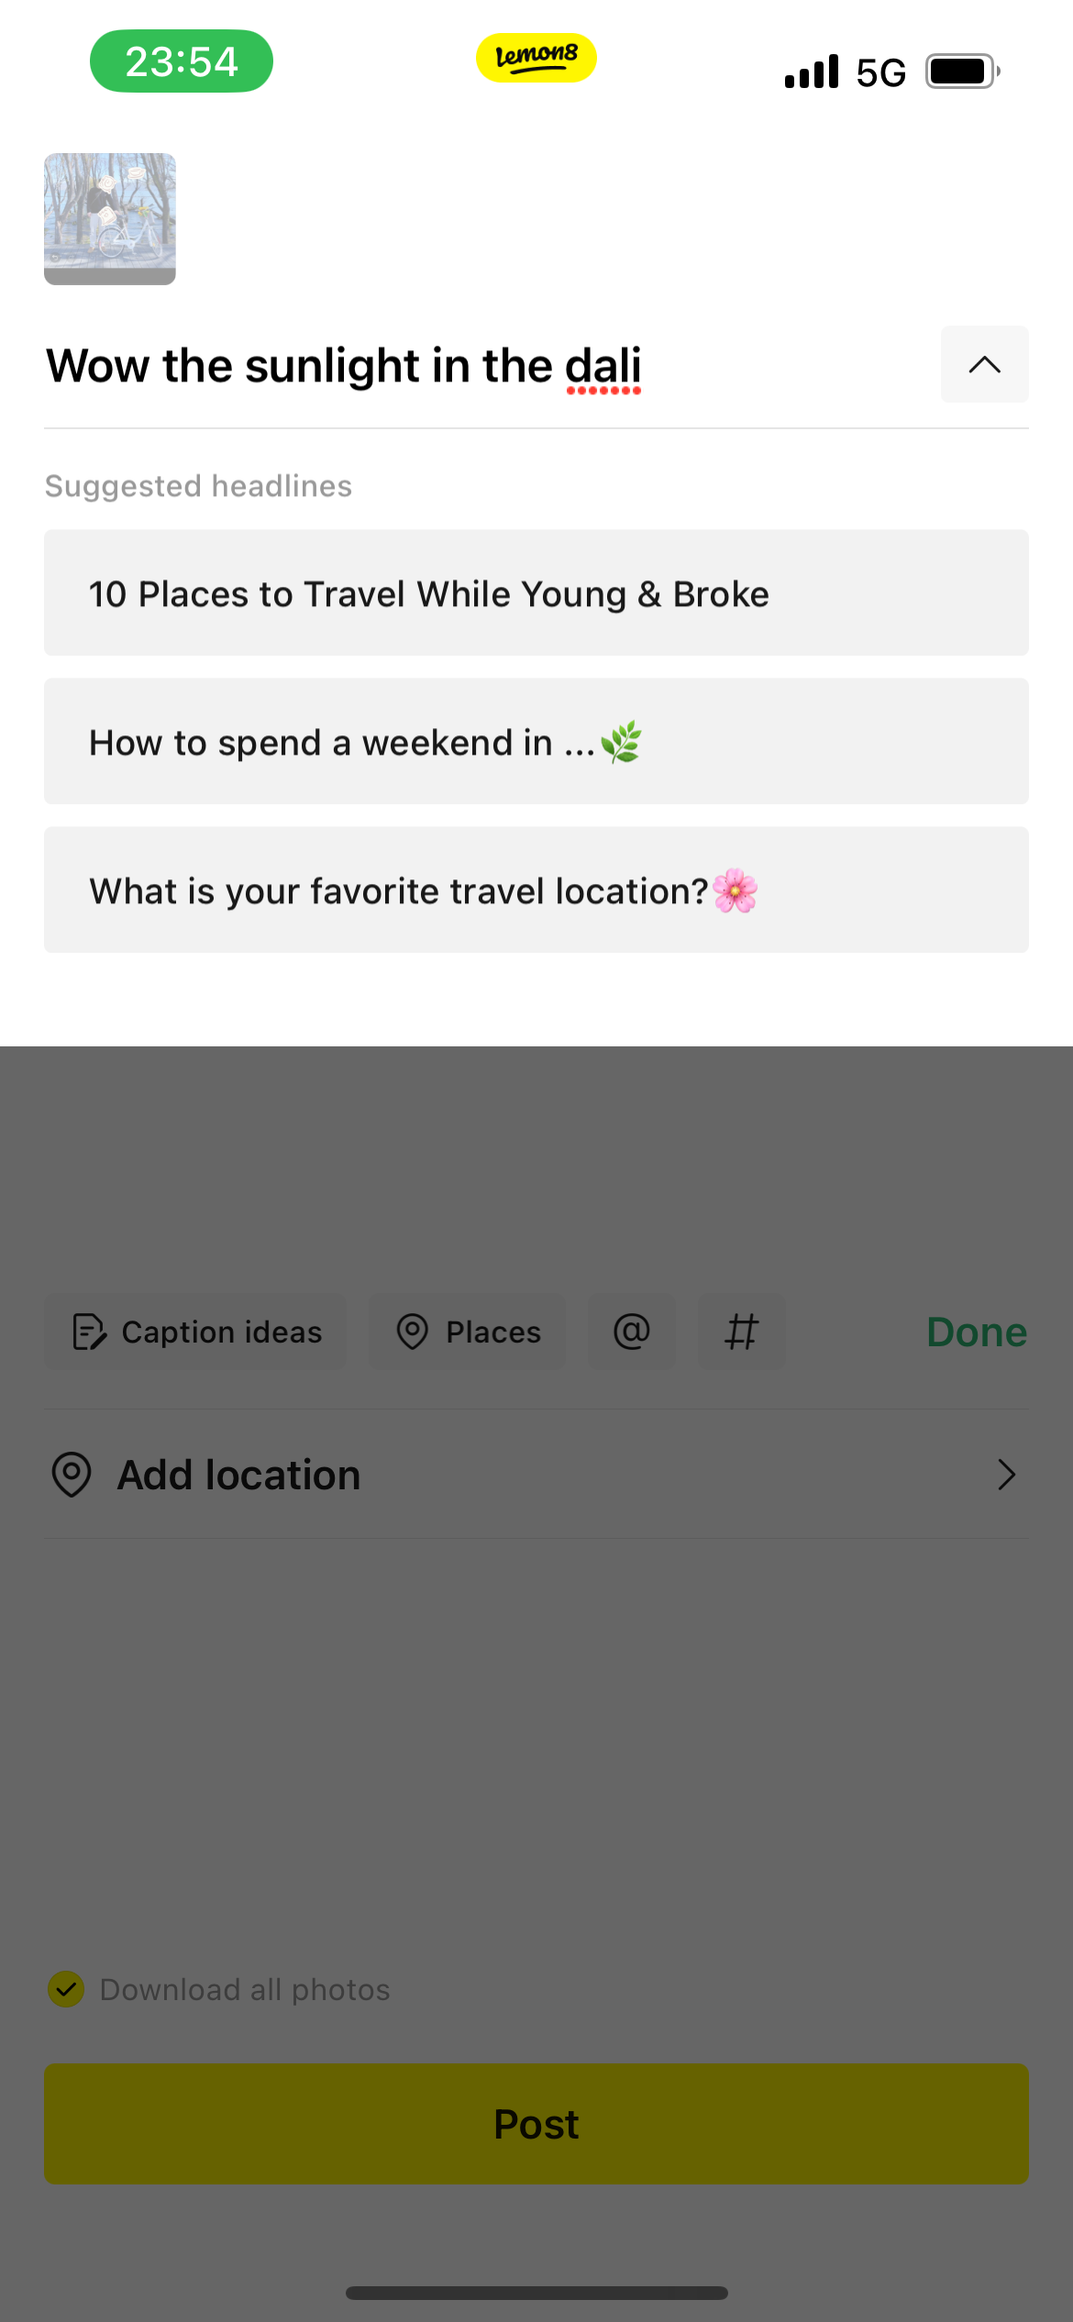
Task: Select "10 Places to Travel While Young & Broke"
Action: click(x=536, y=593)
